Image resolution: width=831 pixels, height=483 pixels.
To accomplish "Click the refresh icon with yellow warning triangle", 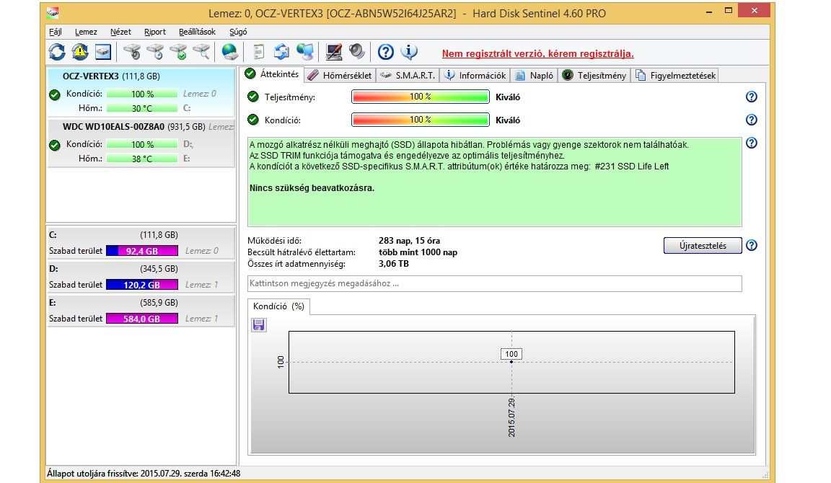I will click(79, 52).
